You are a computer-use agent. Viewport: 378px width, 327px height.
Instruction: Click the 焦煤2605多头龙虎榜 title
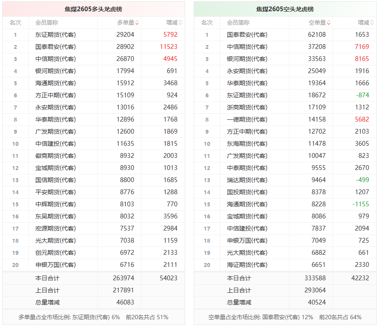coord(93,9)
